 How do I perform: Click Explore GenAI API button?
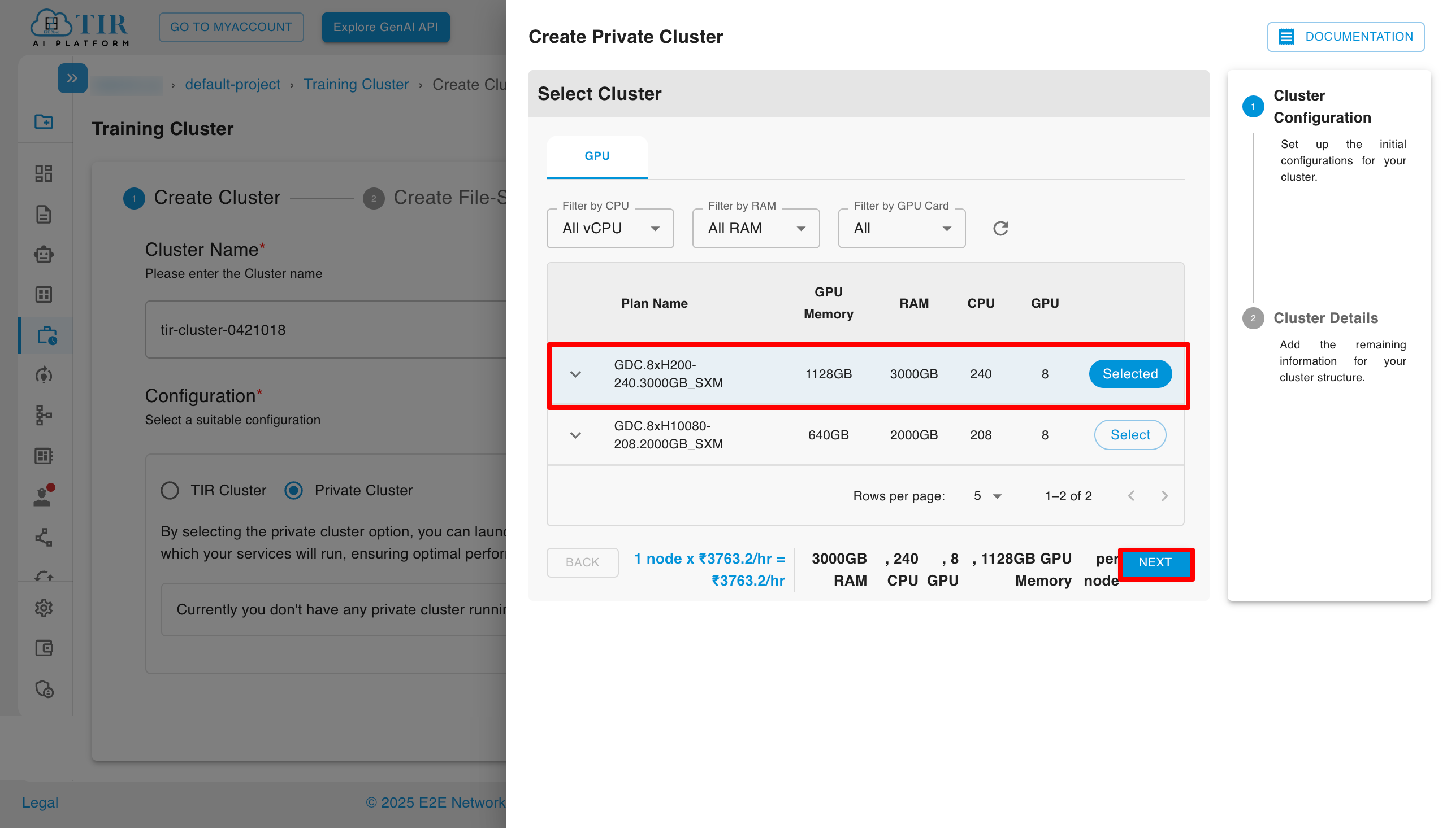point(386,27)
